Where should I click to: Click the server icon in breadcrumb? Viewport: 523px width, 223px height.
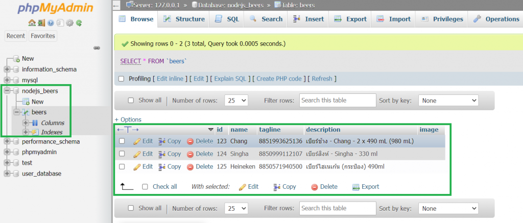click(x=129, y=5)
